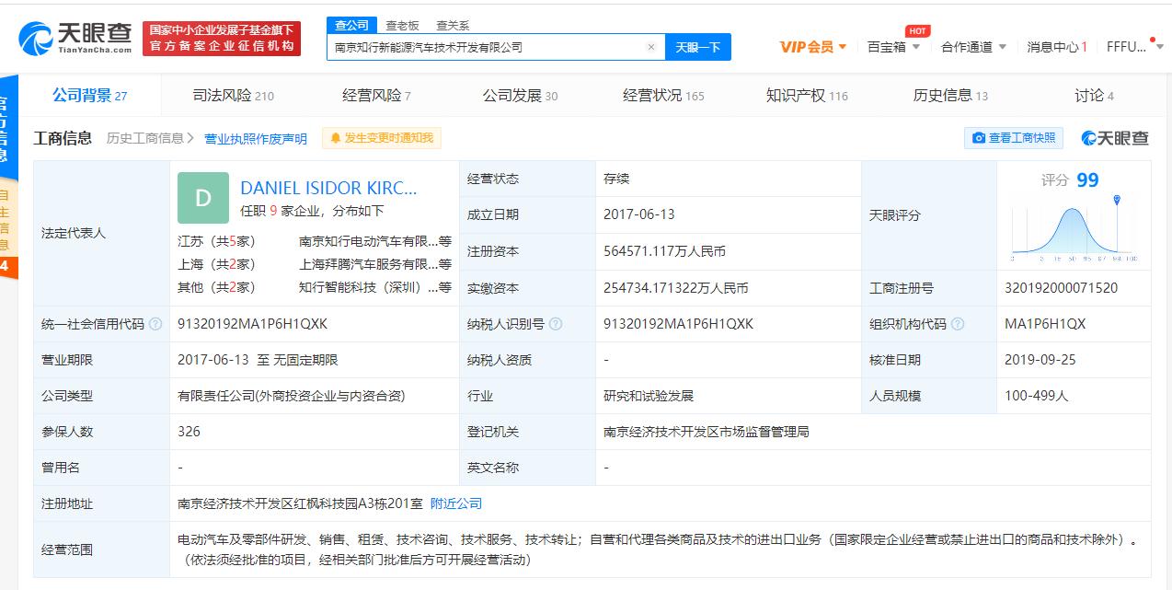The width and height of the screenshot is (1172, 590).
Task: Click the red 官方备案企业征信机构 banner
Action: (x=222, y=39)
